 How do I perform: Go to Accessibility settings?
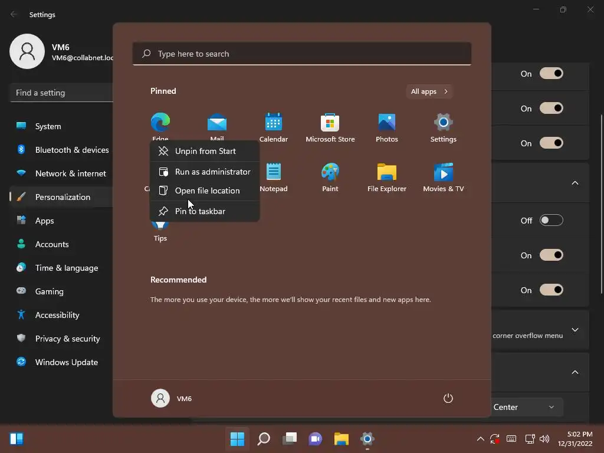point(61,315)
